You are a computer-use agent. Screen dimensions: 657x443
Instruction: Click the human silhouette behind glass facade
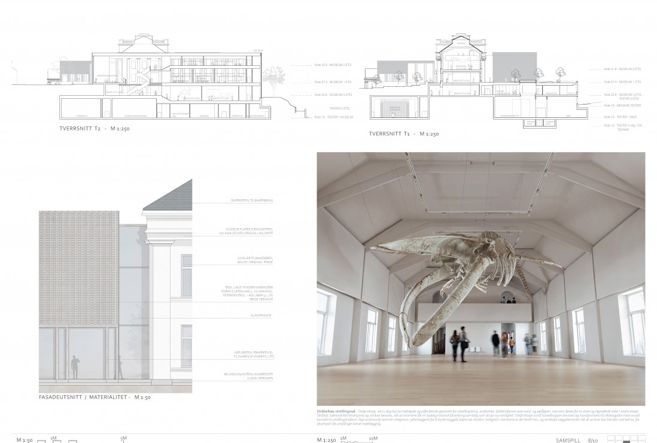(x=75, y=366)
